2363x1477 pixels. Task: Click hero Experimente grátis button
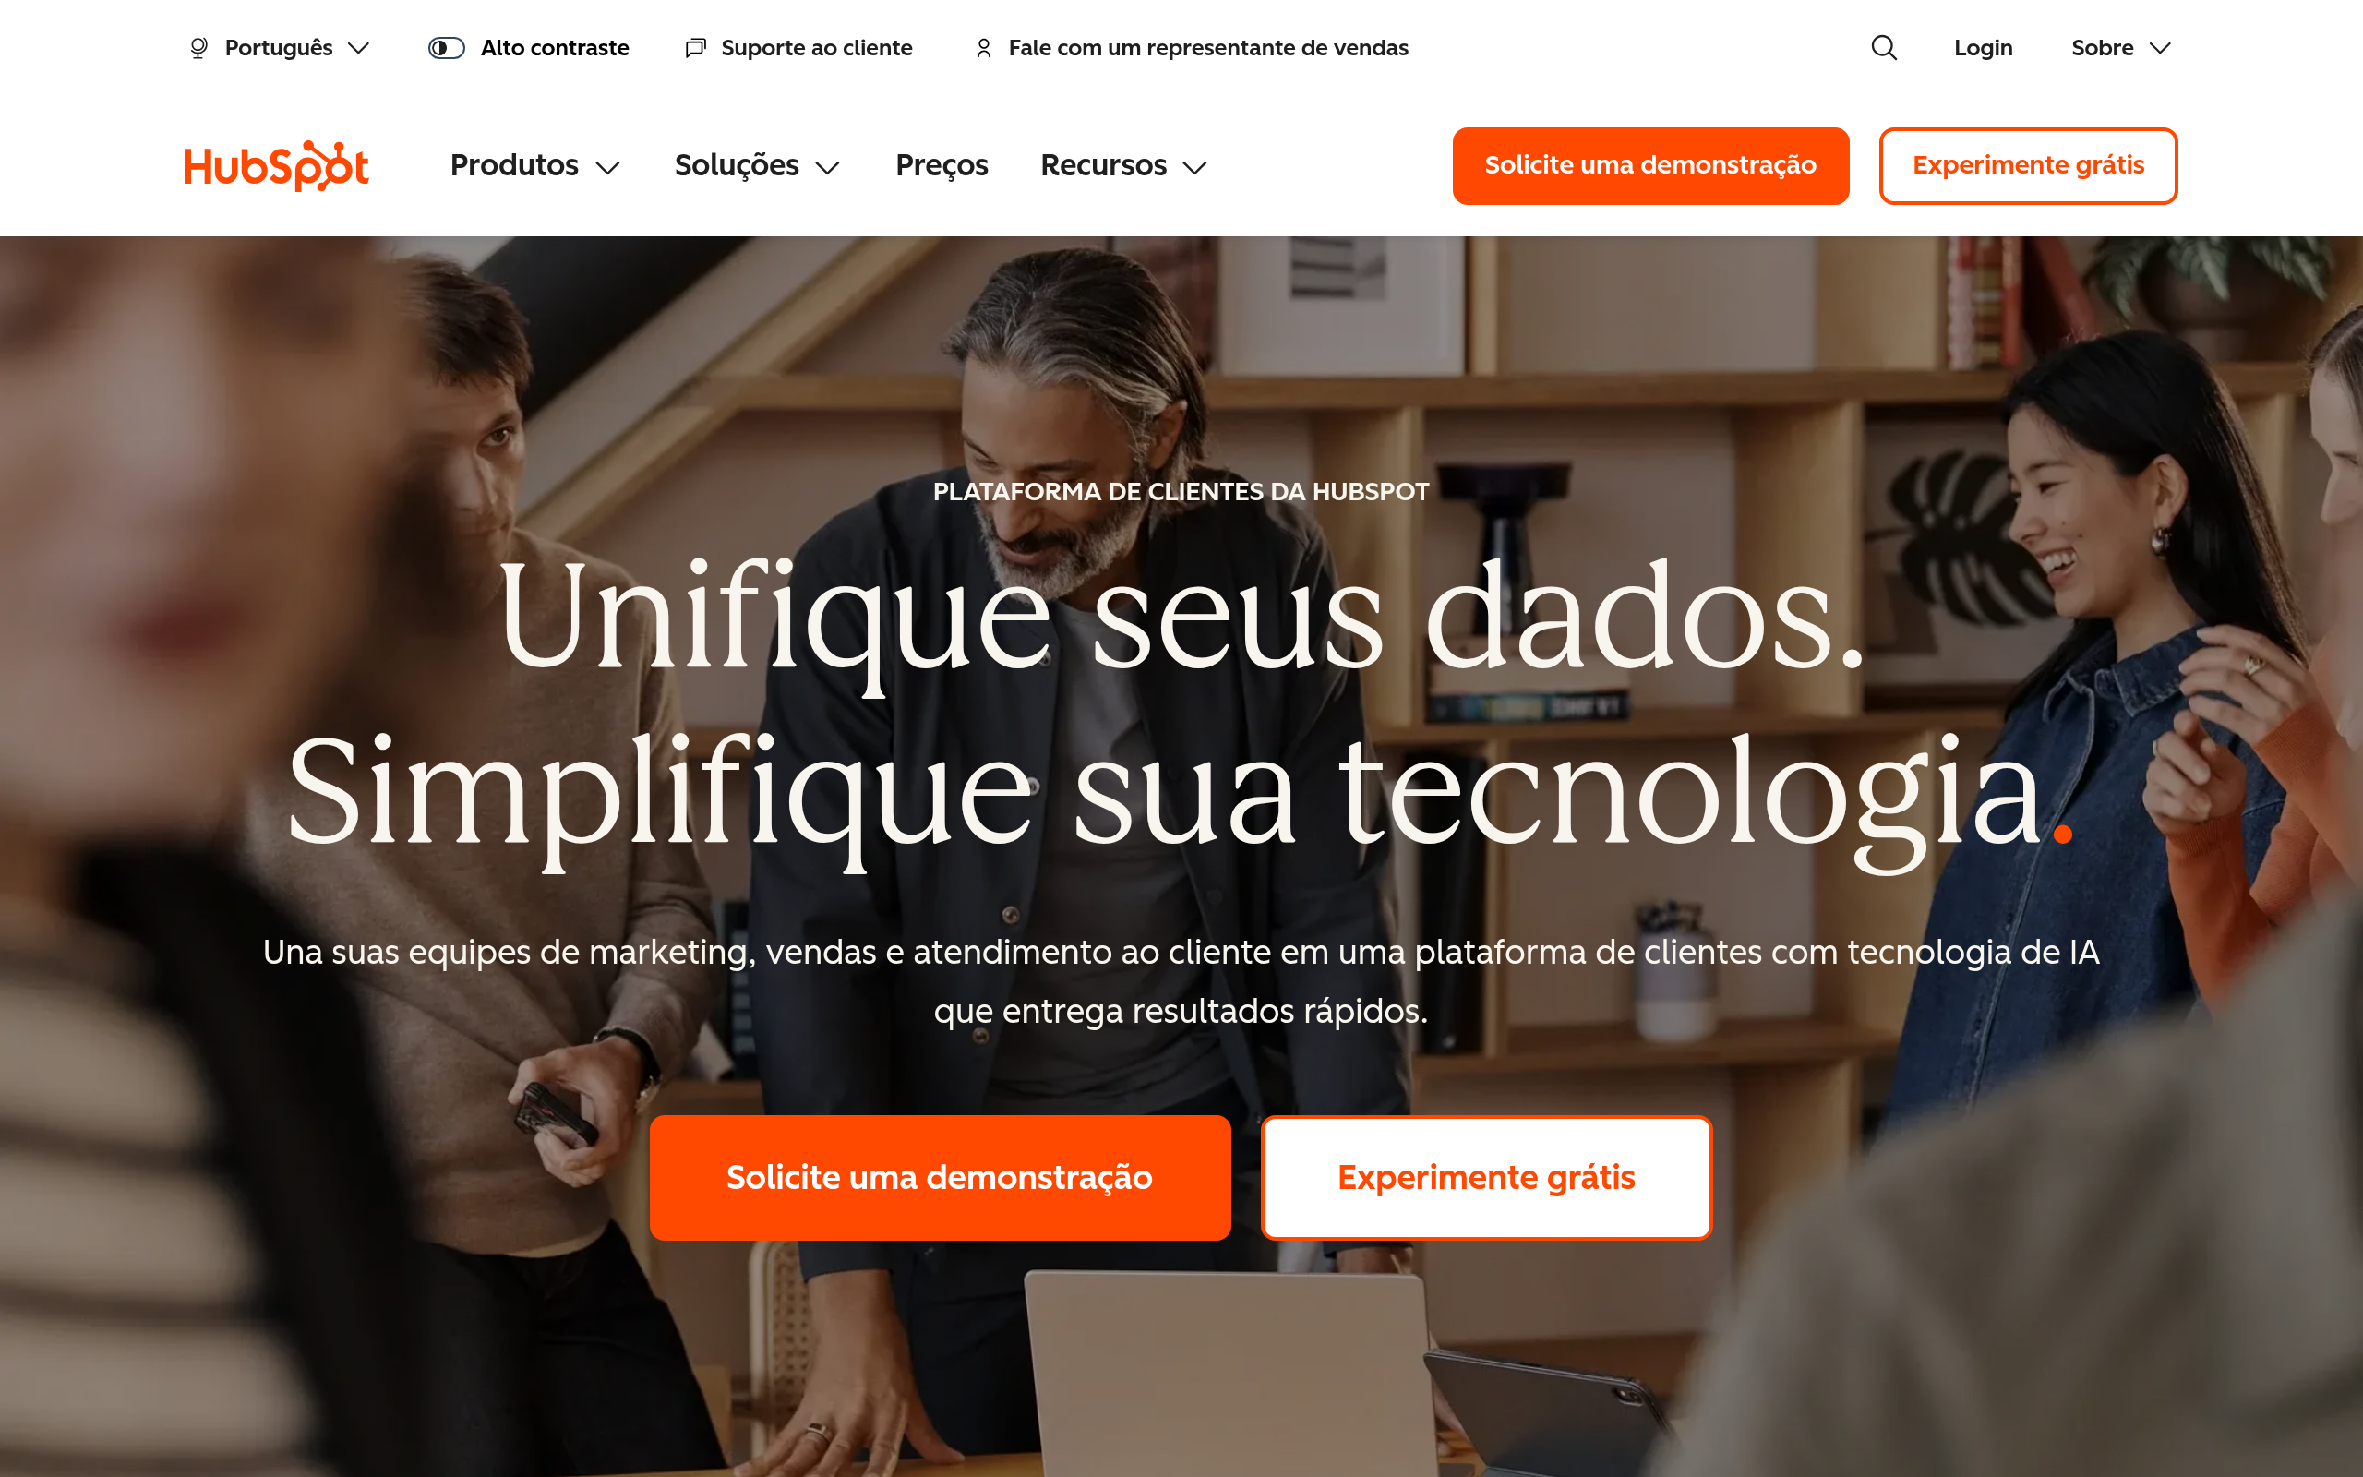coord(1486,1177)
